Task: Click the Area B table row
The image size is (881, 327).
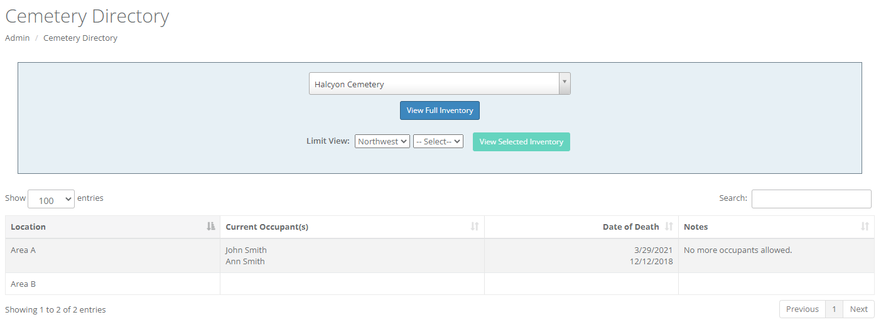Action: click(x=113, y=284)
